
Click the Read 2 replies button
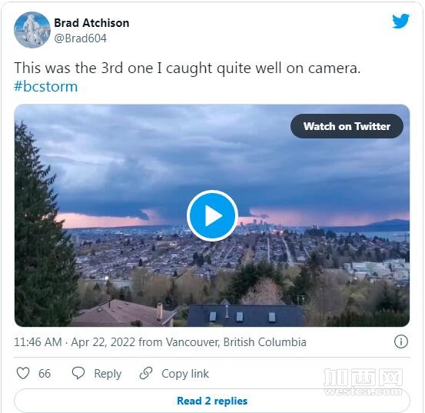tap(212, 401)
